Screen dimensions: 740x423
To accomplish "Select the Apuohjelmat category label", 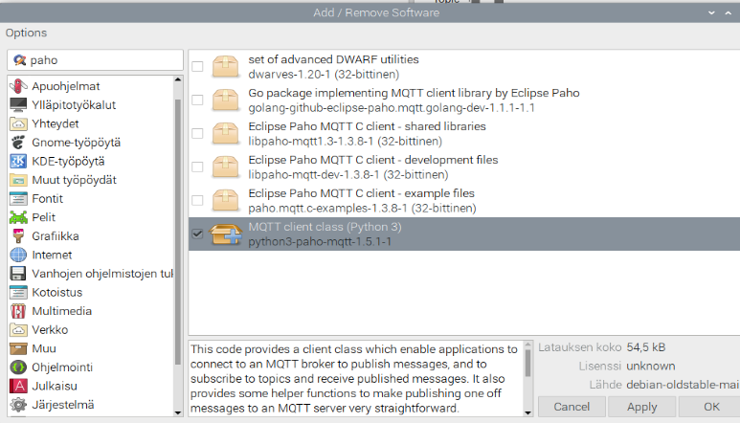I will click(66, 86).
